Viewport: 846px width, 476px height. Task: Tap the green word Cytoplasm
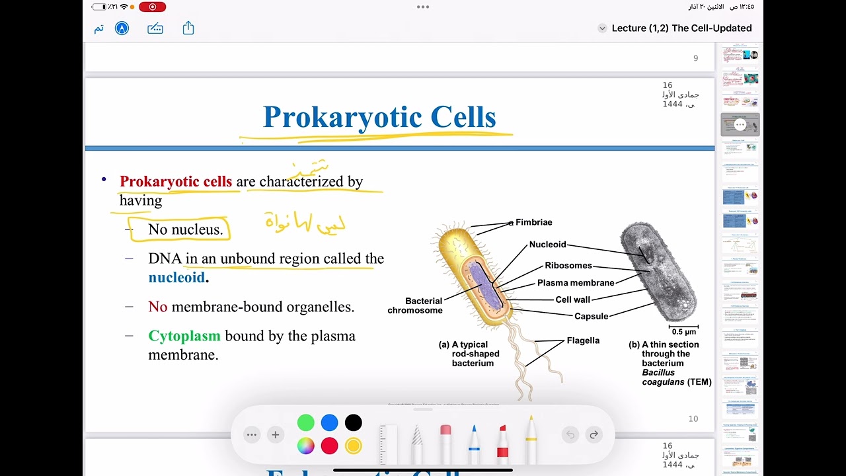click(184, 337)
